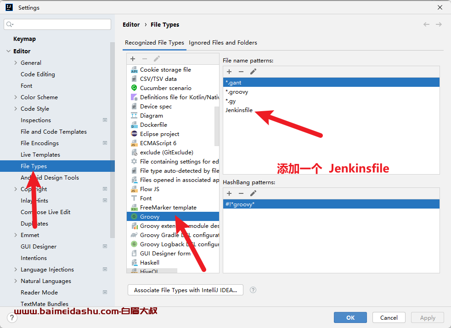Image resolution: width=451 pixels, height=328 pixels.
Task: Click the Dockerfile type icon
Action: pyautogui.click(x=134, y=124)
